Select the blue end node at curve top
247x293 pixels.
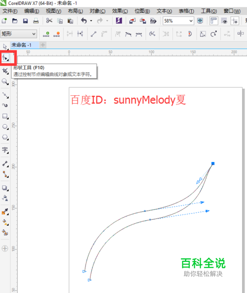pos(213,164)
